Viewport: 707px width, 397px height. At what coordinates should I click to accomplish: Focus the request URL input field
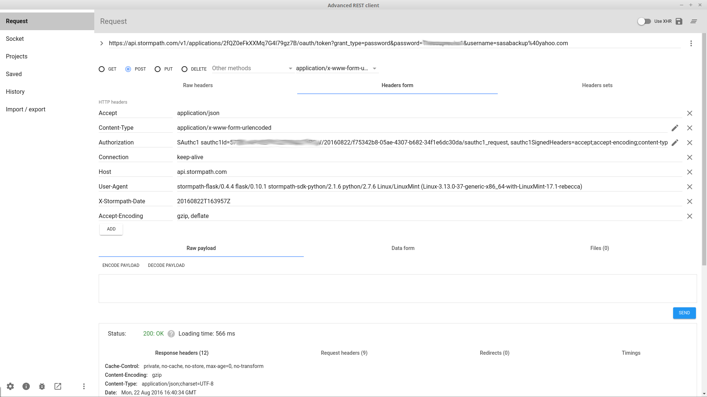tap(395, 43)
